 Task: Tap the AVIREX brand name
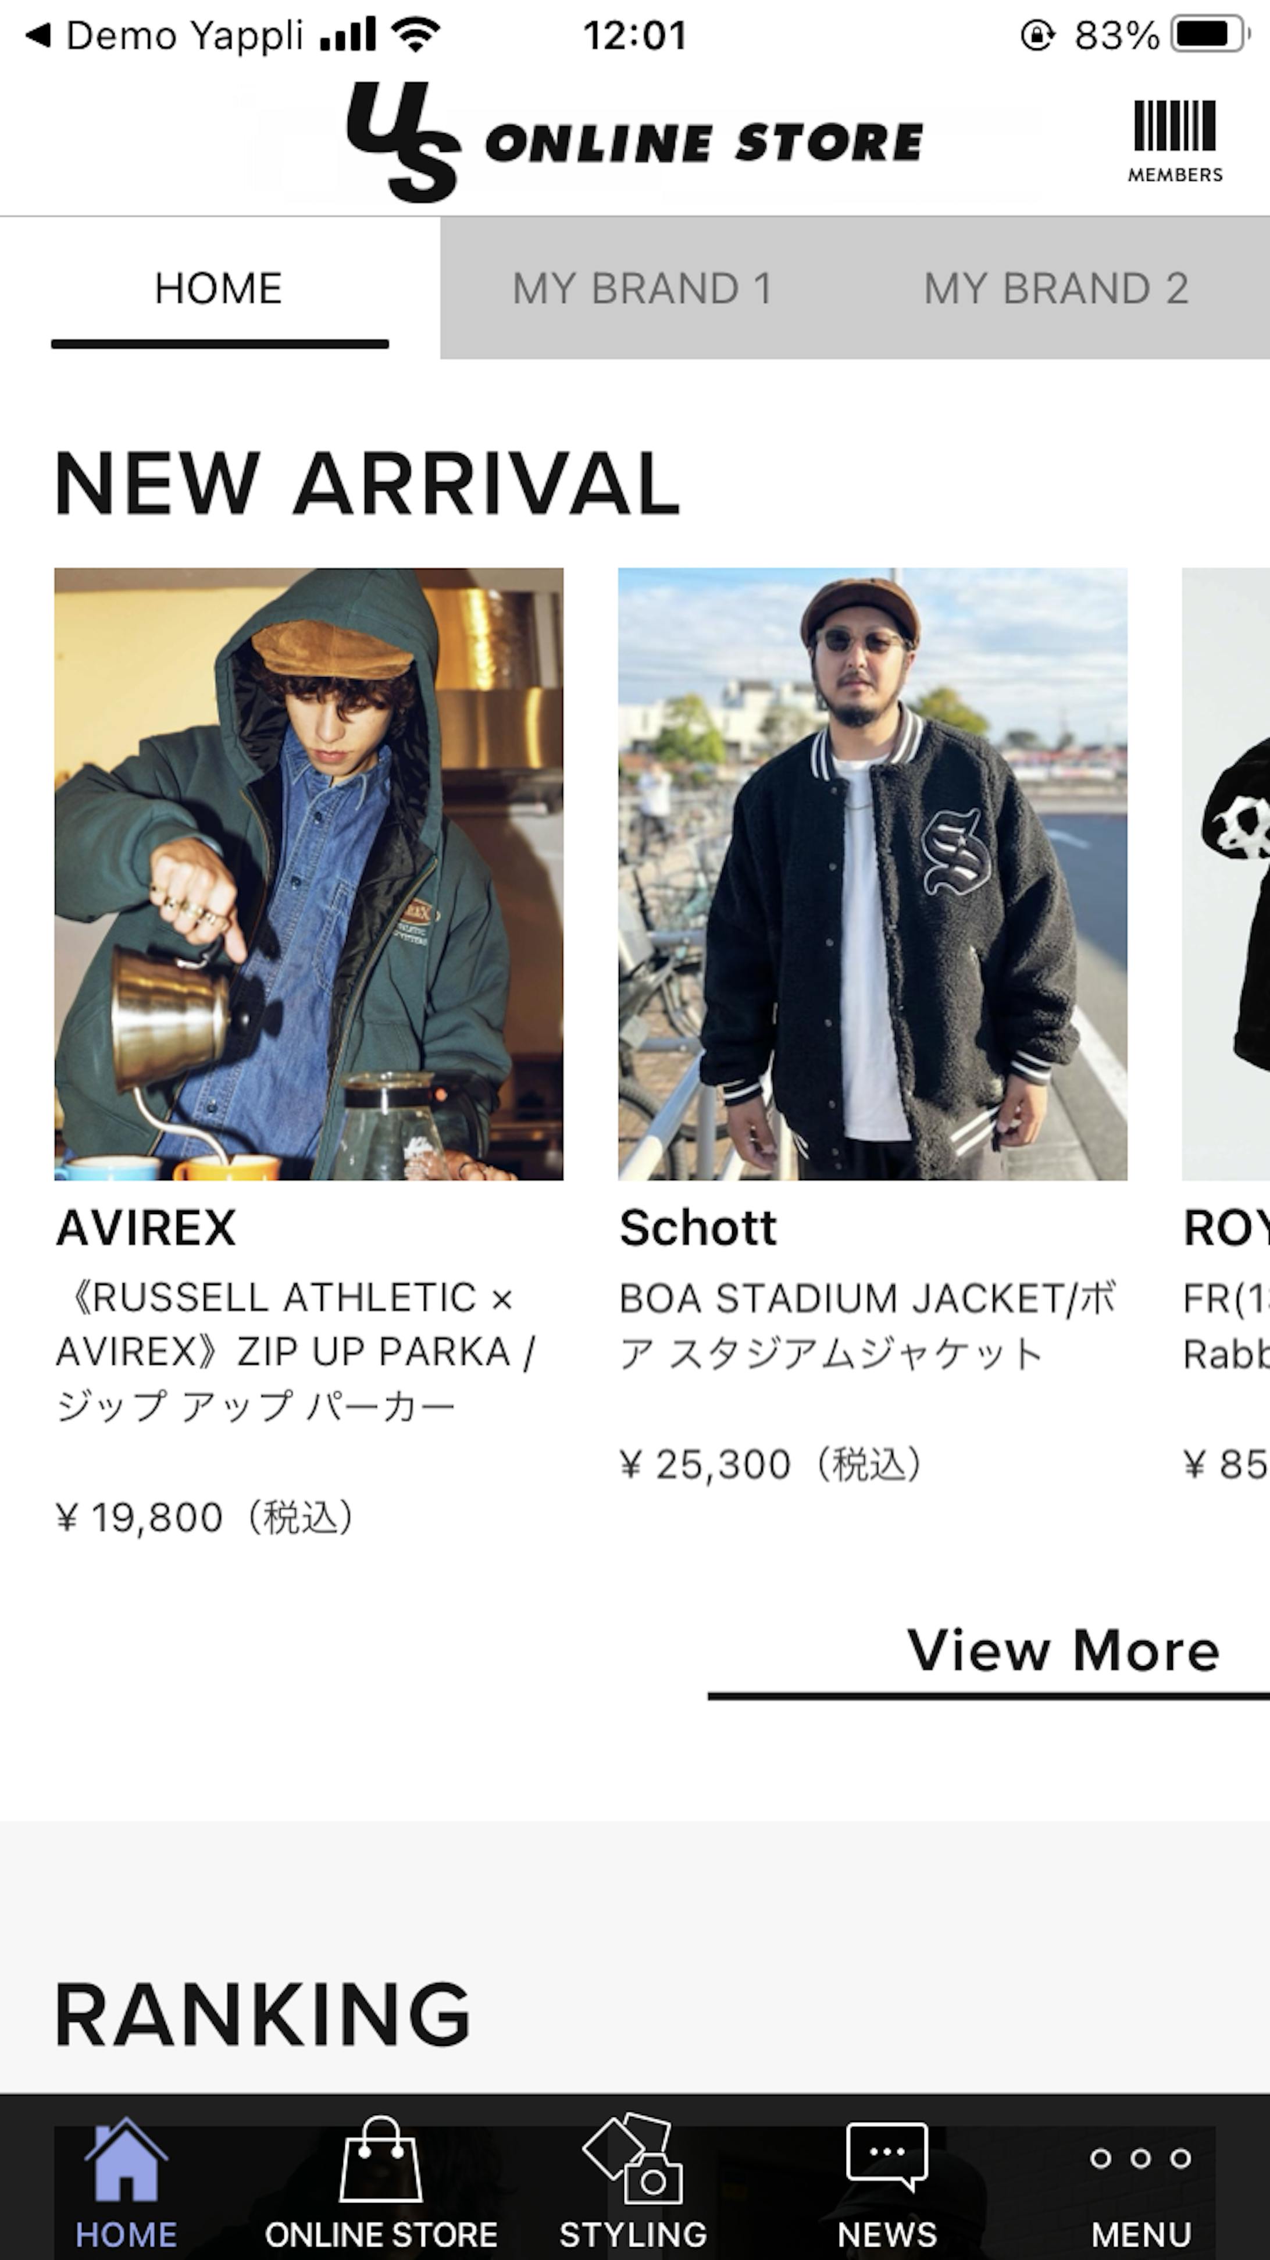(x=147, y=1227)
